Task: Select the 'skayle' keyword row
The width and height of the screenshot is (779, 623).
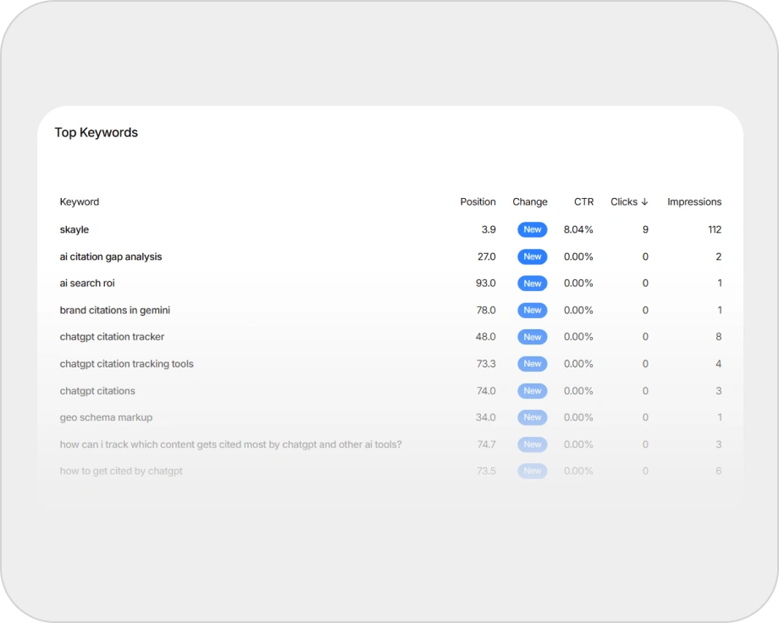Action: click(x=75, y=229)
